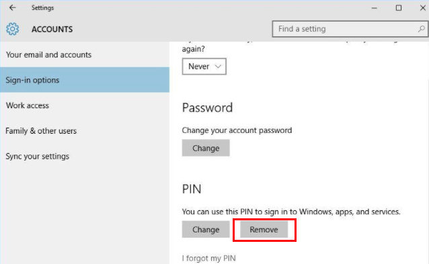The width and height of the screenshot is (429, 264).
Task: Maximize the Settings window
Action: tap(399, 8)
